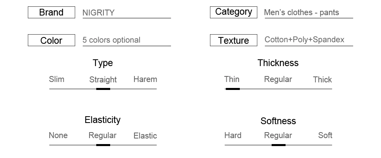The height and width of the screenshot is (158, 381).
Task: Click the Elasticity slider indicator bar
Action: pyautogui.click(x=103, y=145)
